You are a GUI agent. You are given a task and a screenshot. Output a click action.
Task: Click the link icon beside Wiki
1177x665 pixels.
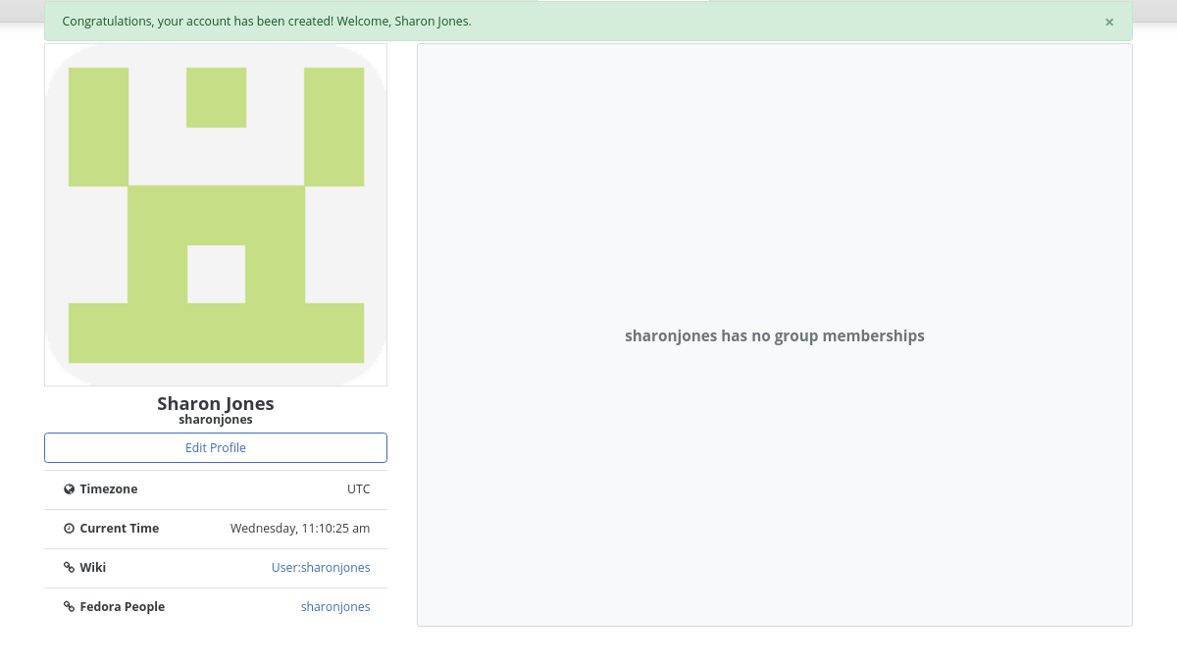coord(70,567)
